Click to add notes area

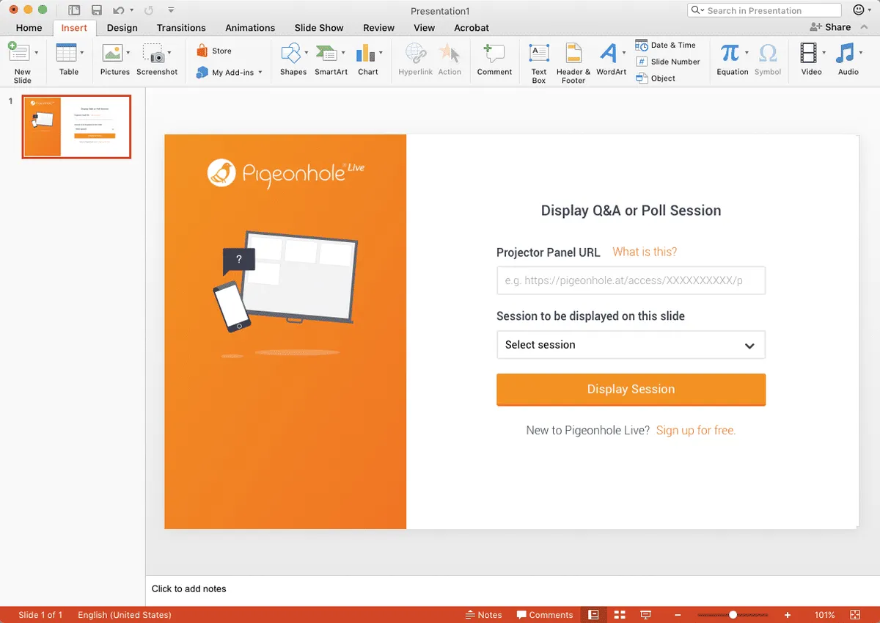pos(188,589)
